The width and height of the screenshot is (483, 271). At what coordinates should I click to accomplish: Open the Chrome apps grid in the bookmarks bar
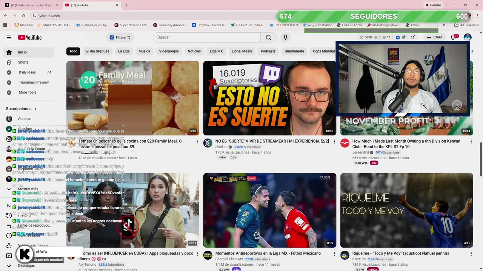5,25
